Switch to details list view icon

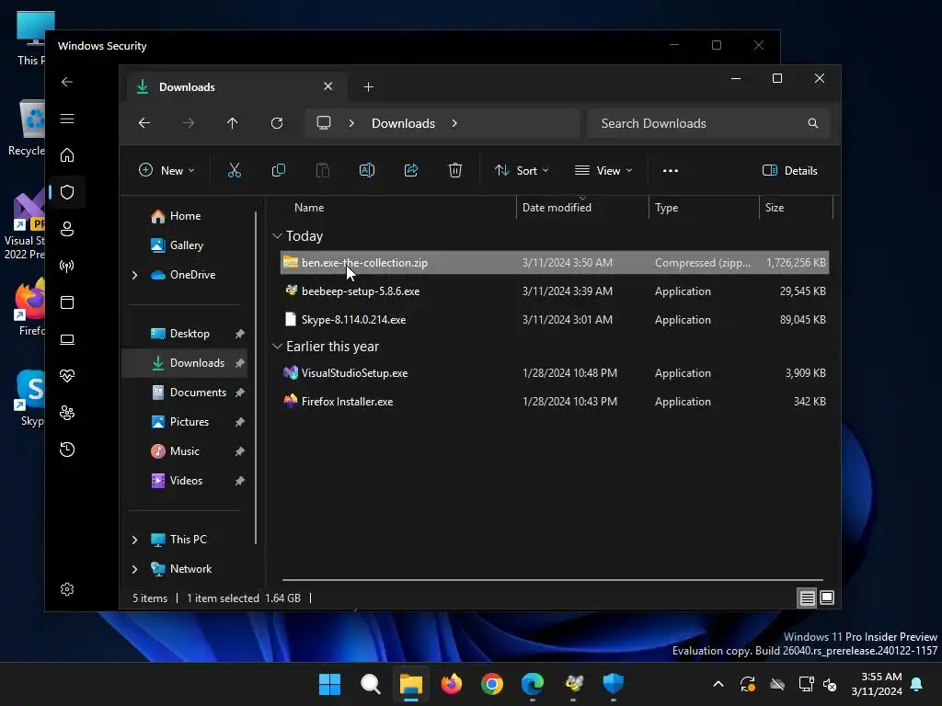click(807, 598)
